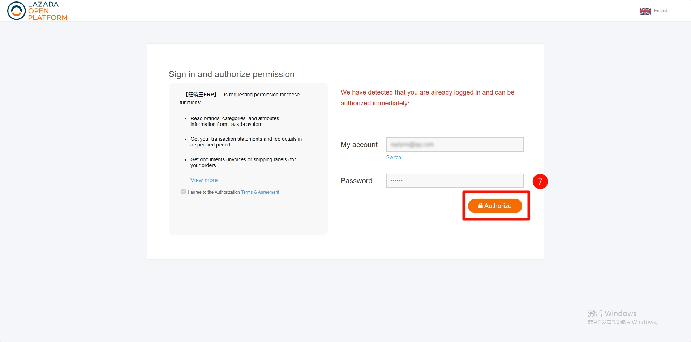
Task: Click the Lazada circular logo icon
Action: pyautogui.click(x=16, y=11)
